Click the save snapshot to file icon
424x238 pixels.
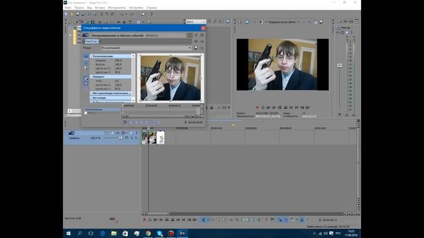[321, 22]
